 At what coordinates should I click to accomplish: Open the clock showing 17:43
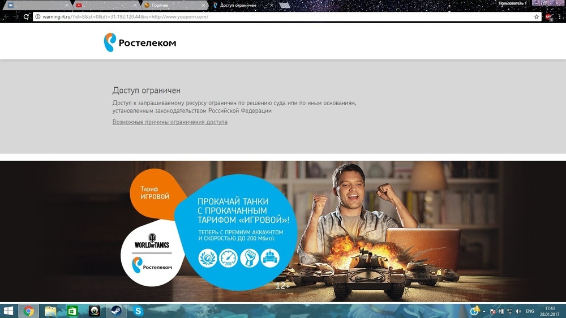(x=550, y=311)
